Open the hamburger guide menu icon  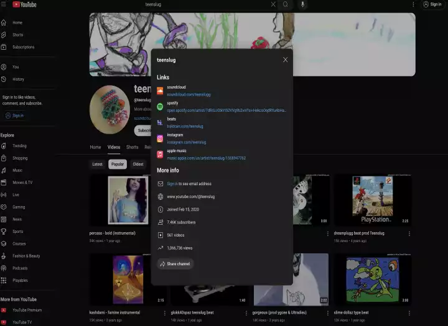tap(4, 4)
